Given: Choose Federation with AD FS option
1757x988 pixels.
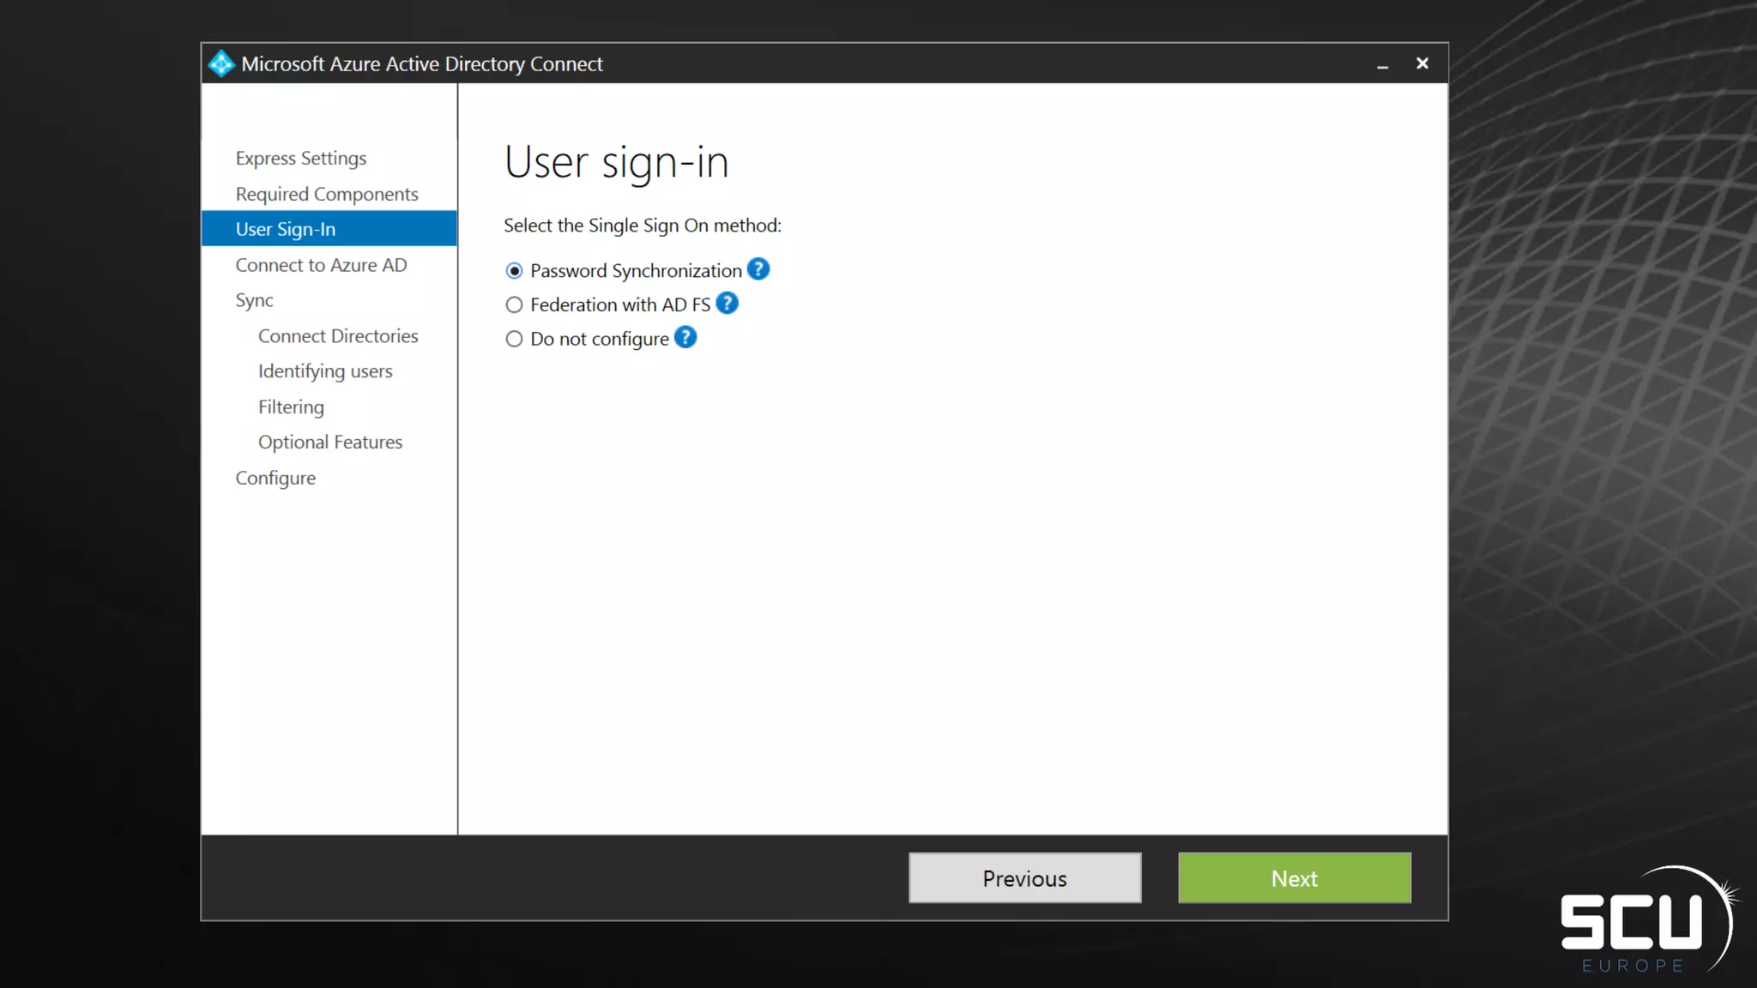Looking at the screenshot, I should coord(514,305).
